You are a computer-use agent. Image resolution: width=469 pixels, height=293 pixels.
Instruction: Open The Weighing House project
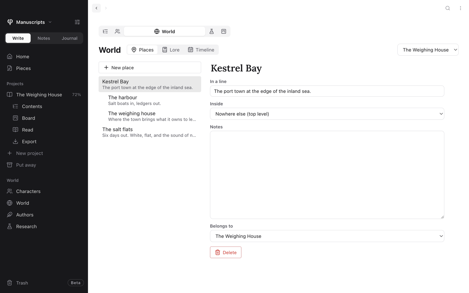[x=44, y=95]
